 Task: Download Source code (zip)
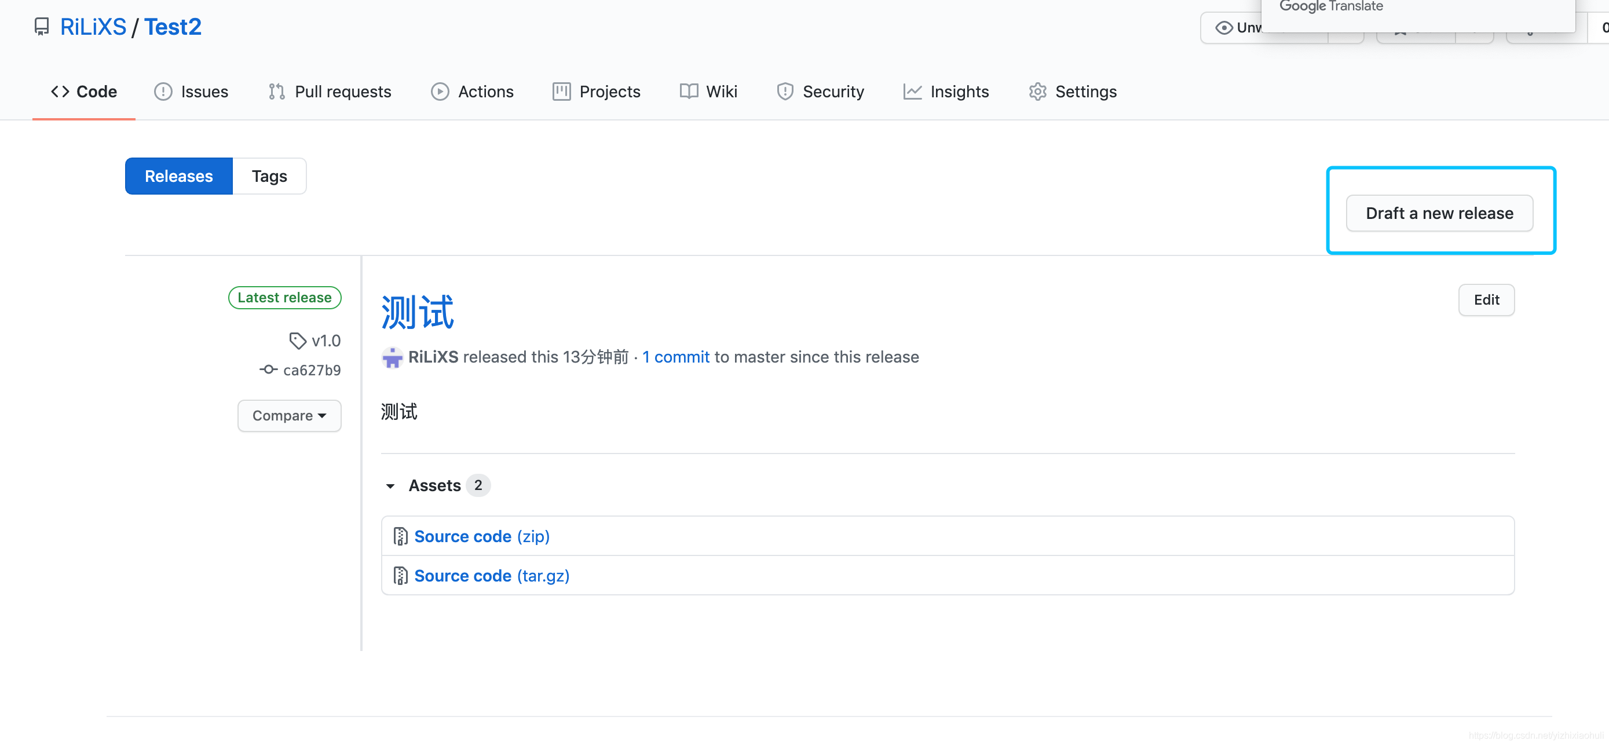point(481,536)
